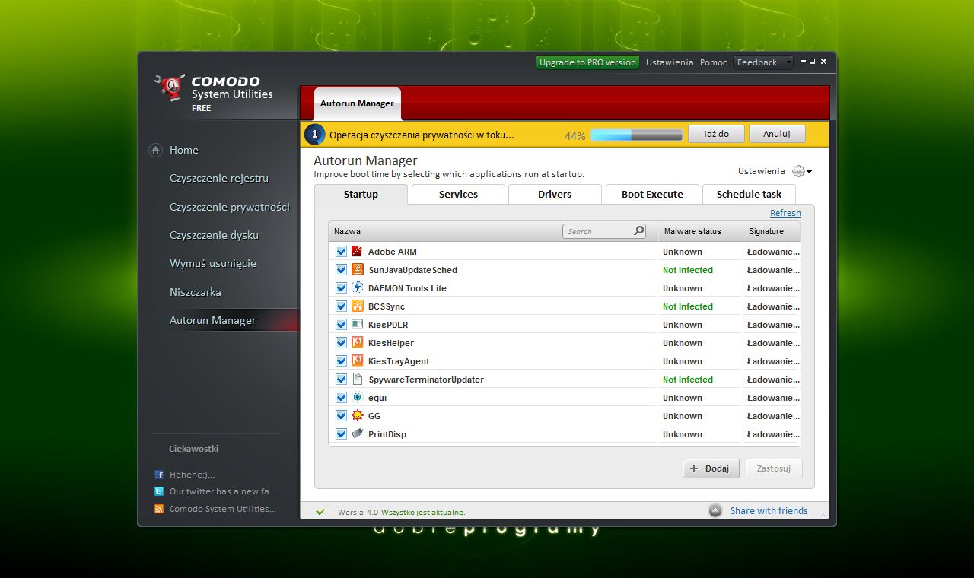Screen dimensions: 974x578
Task: Open the Ustawienia gear dropdown in Autorun Manager
Action: [x=802, y=171]
